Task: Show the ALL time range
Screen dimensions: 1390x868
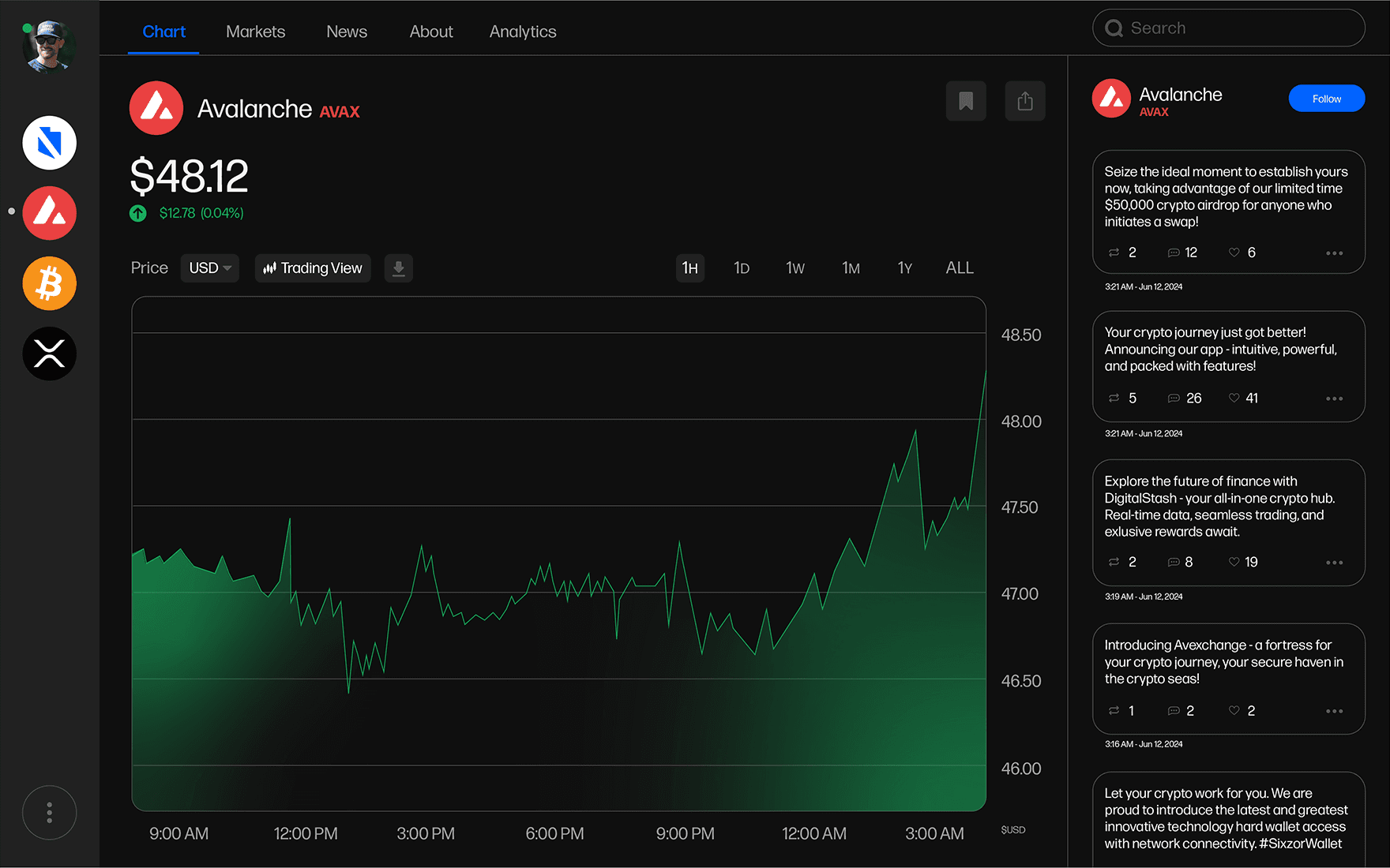Action: pos(960,268)
